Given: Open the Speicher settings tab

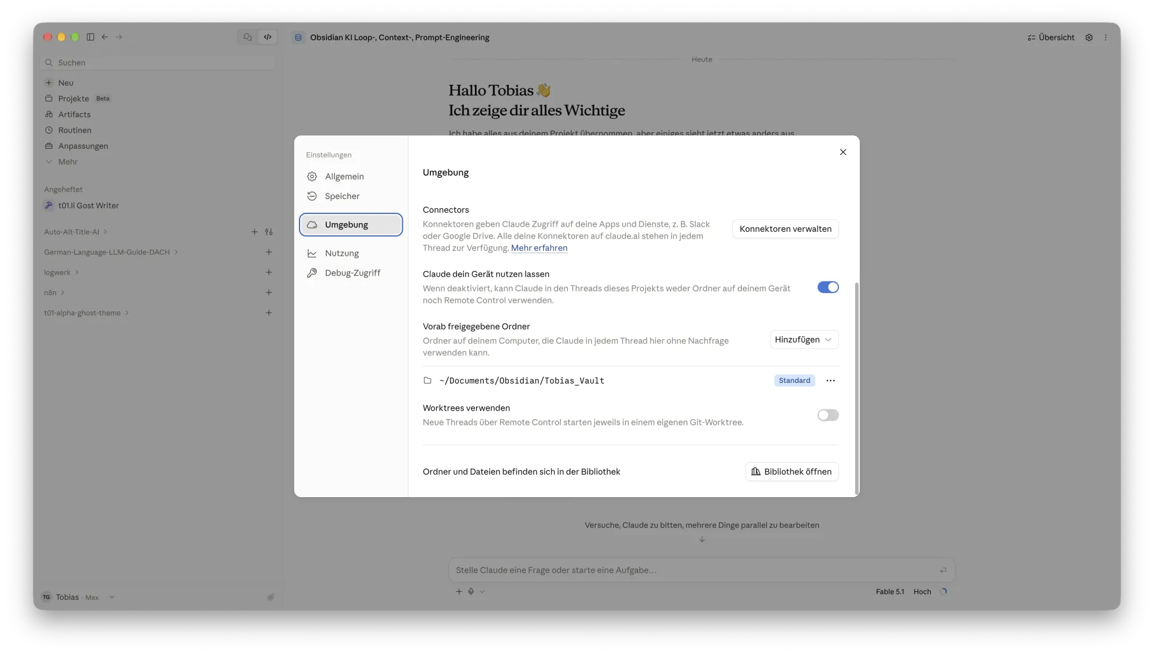Looking at the screenshot, I should (x=351, y=196).
